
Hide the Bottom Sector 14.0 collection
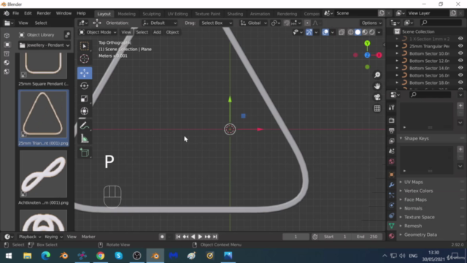tap(460, 68)
